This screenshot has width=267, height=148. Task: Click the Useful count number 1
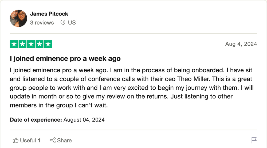pos(39,141)
